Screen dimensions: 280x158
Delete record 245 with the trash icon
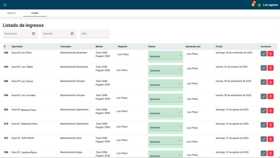coord(271,68)
